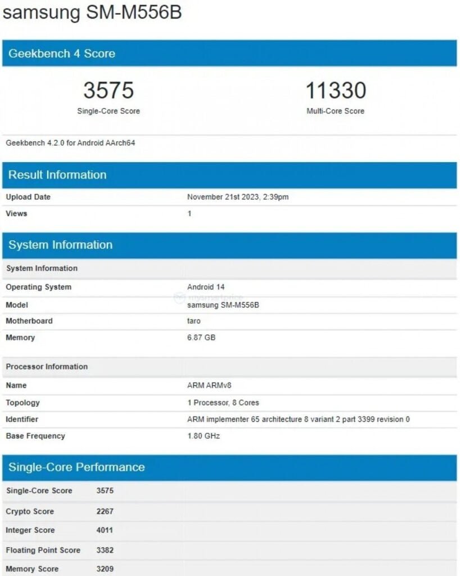Expand the System Information section header
460x576 pixels.
[60, 245]
